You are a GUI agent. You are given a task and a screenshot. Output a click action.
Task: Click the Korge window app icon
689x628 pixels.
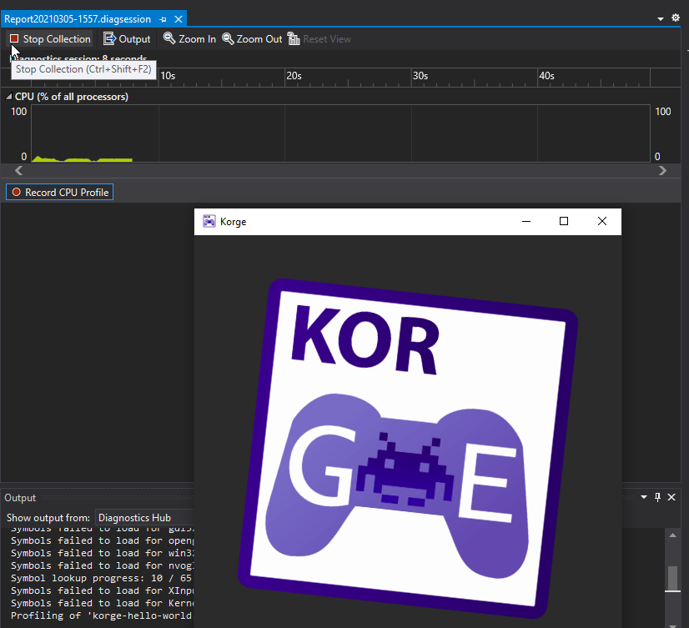click(x=209, y=221)
